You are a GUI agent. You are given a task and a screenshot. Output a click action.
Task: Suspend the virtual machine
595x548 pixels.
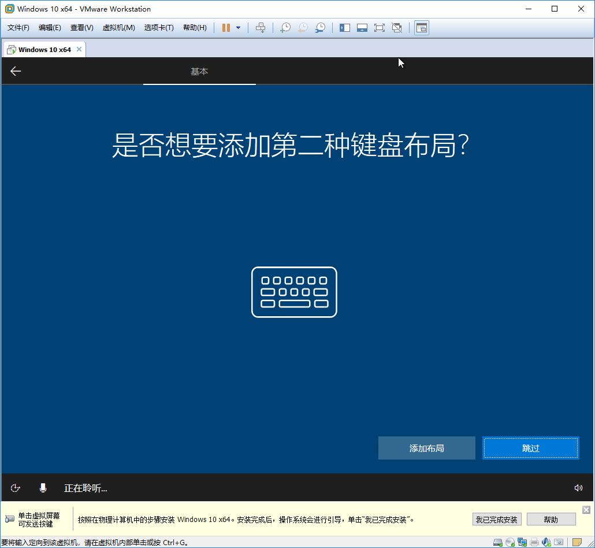226,27
